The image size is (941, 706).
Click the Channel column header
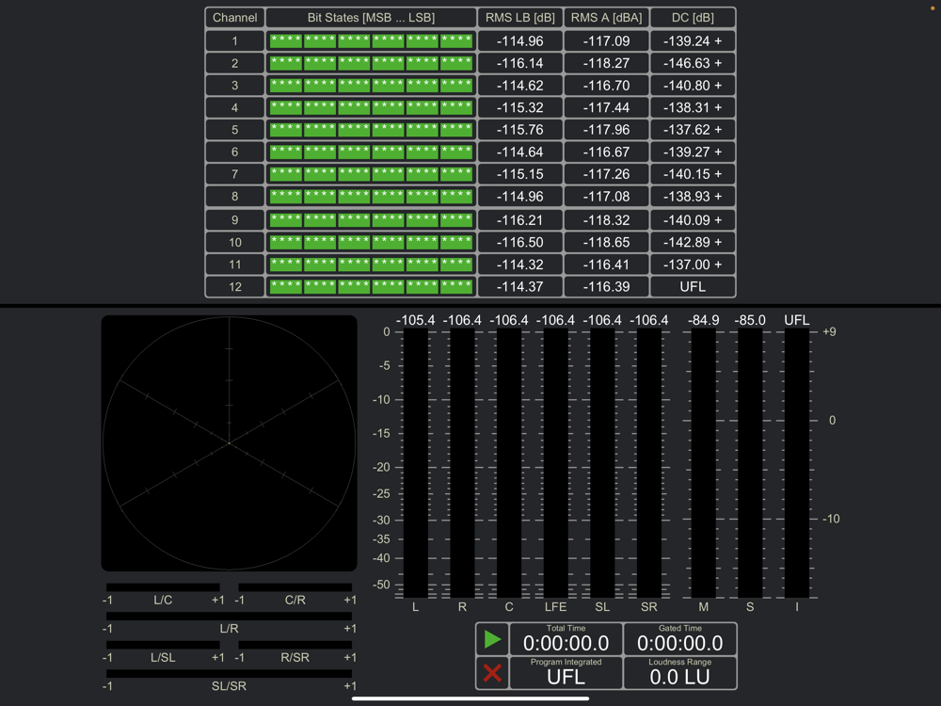click(234, 18)
